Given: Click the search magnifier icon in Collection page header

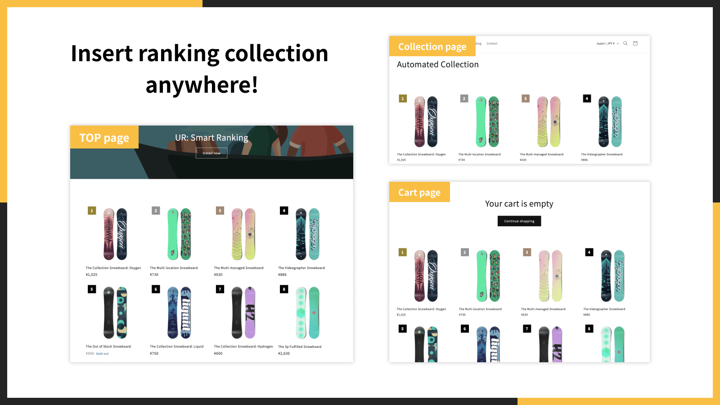Looking at the screenshot, I should 625,44.
